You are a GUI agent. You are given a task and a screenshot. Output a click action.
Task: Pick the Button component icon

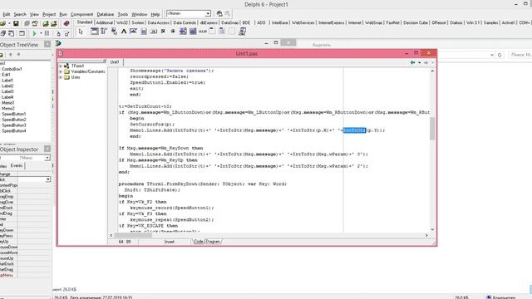pyautogui.click(x=153, y=32)
